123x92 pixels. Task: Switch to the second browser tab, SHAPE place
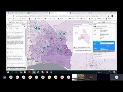click(38, 13)
